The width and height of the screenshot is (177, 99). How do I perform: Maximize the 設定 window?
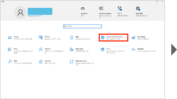[157, 2]
